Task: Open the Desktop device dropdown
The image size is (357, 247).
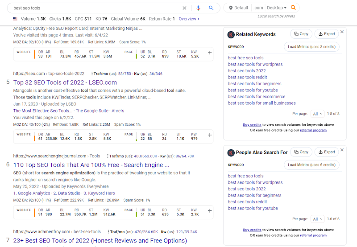Action: pyautogui.click(x=276, y=8)
